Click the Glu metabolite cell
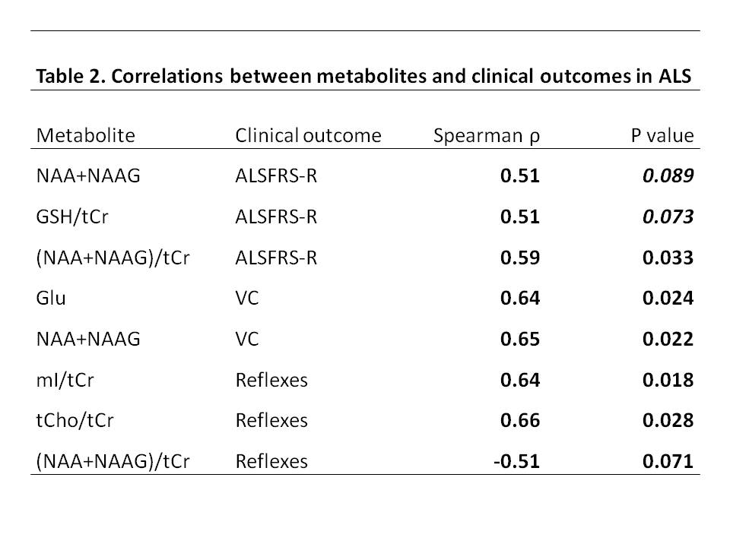Viewport: 730px width, 547px height. coord(51,299)
